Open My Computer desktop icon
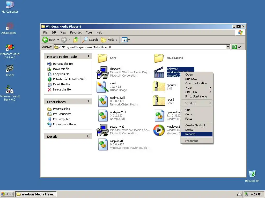The image size is (265, 198). pos(10,7)
